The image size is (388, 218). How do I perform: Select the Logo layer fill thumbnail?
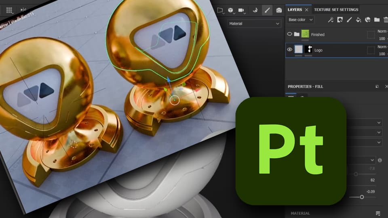[x=298, y=49]
